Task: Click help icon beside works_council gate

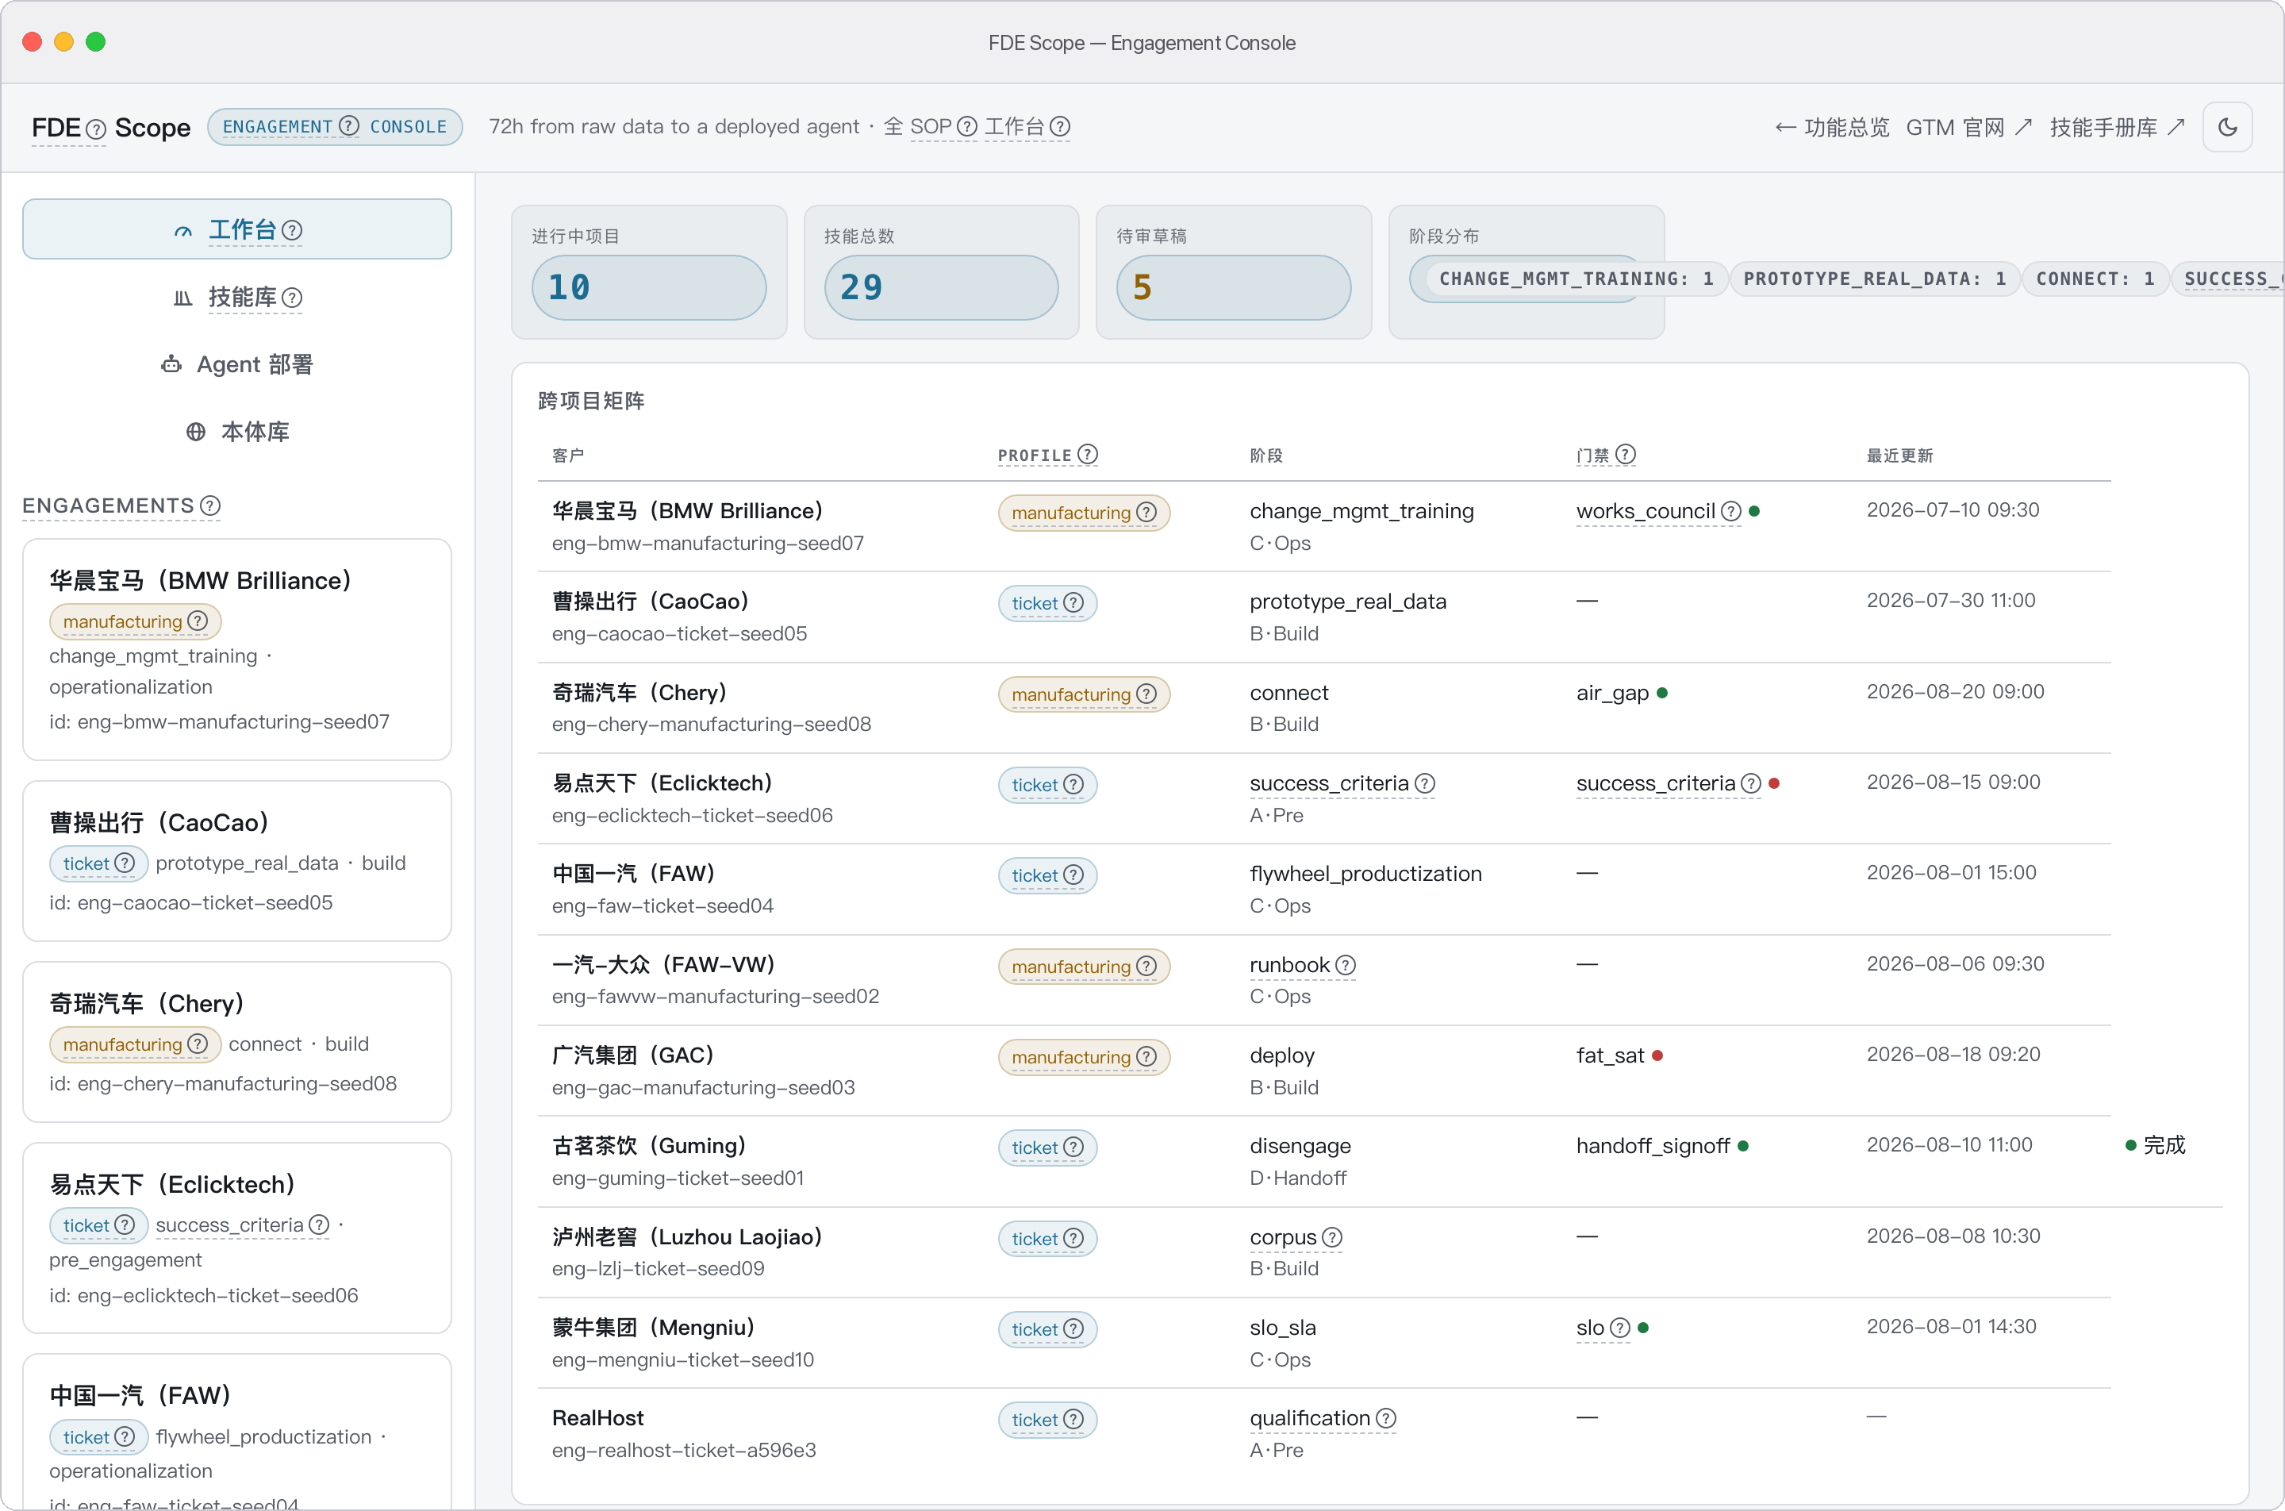Action: [x=1731, y=511]
